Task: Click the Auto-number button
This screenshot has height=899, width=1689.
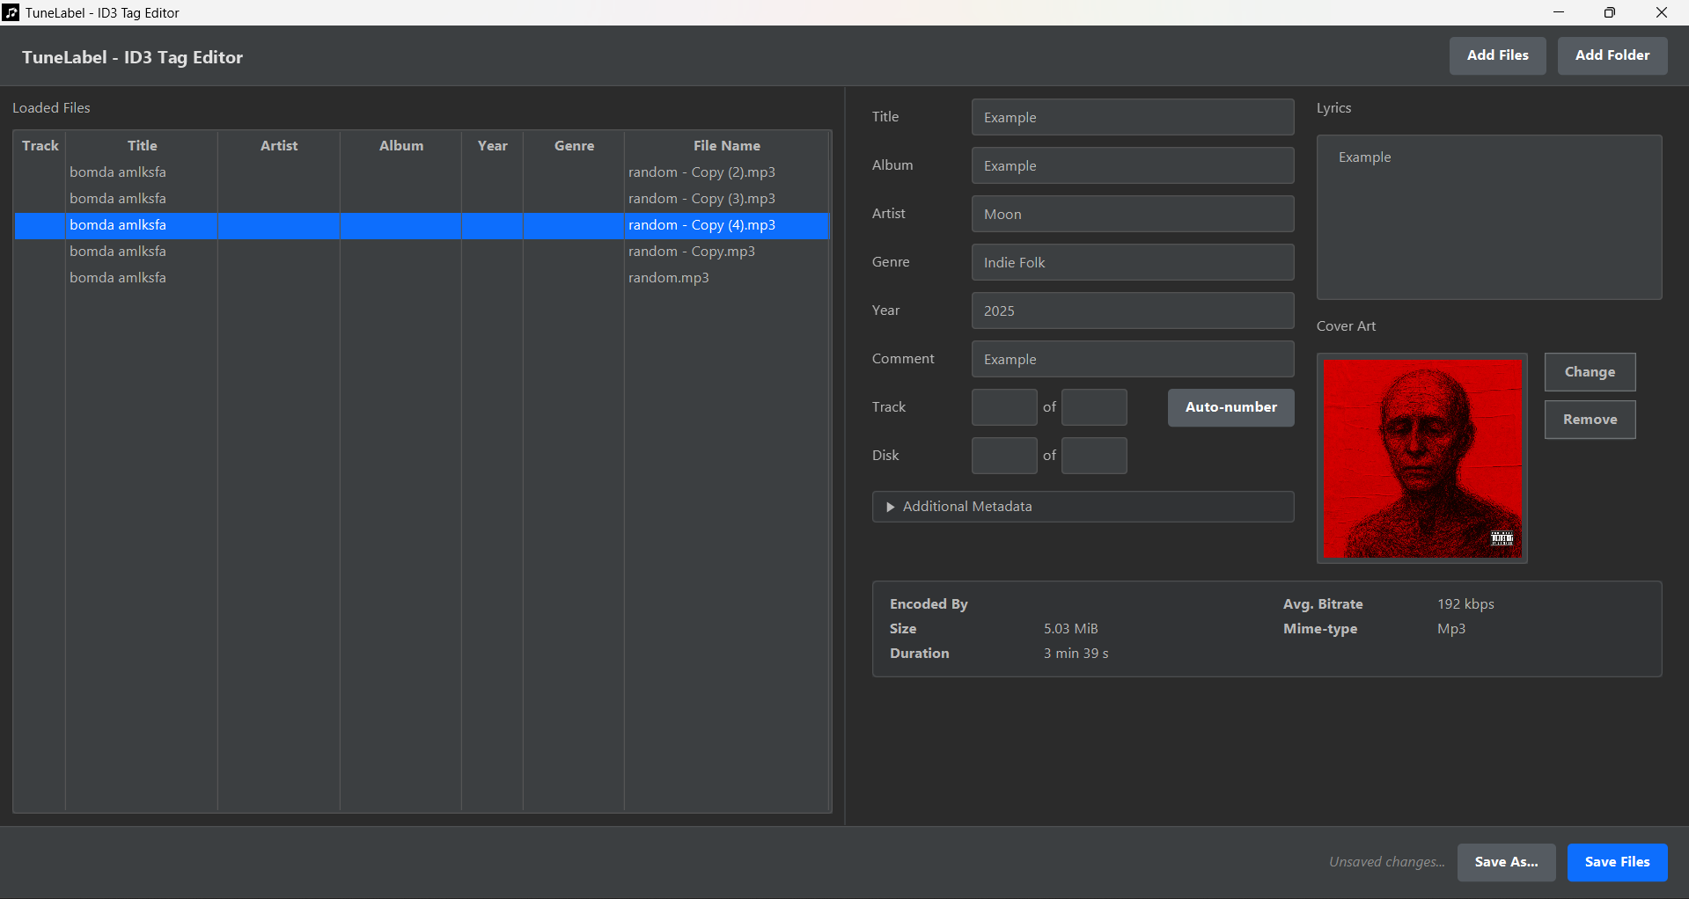Action: point(1230,407)
